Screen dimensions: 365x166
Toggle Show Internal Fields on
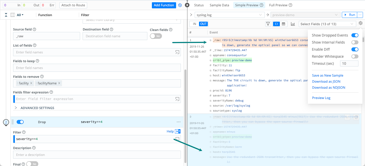coord(355,42)
